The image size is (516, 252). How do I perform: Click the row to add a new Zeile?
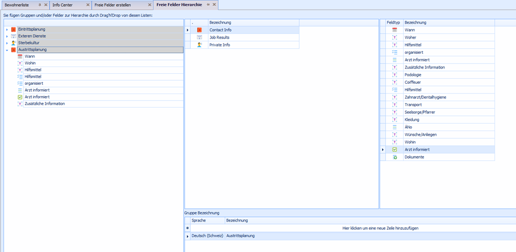click(x=381, y=228)
